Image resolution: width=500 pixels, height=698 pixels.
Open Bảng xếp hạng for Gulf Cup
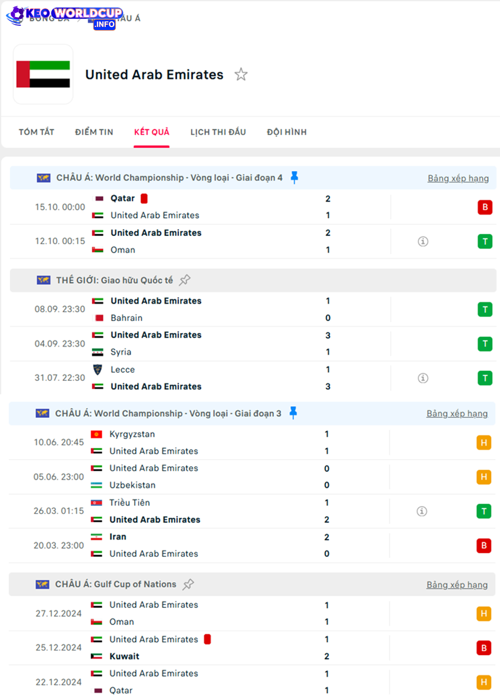(457, 584)
